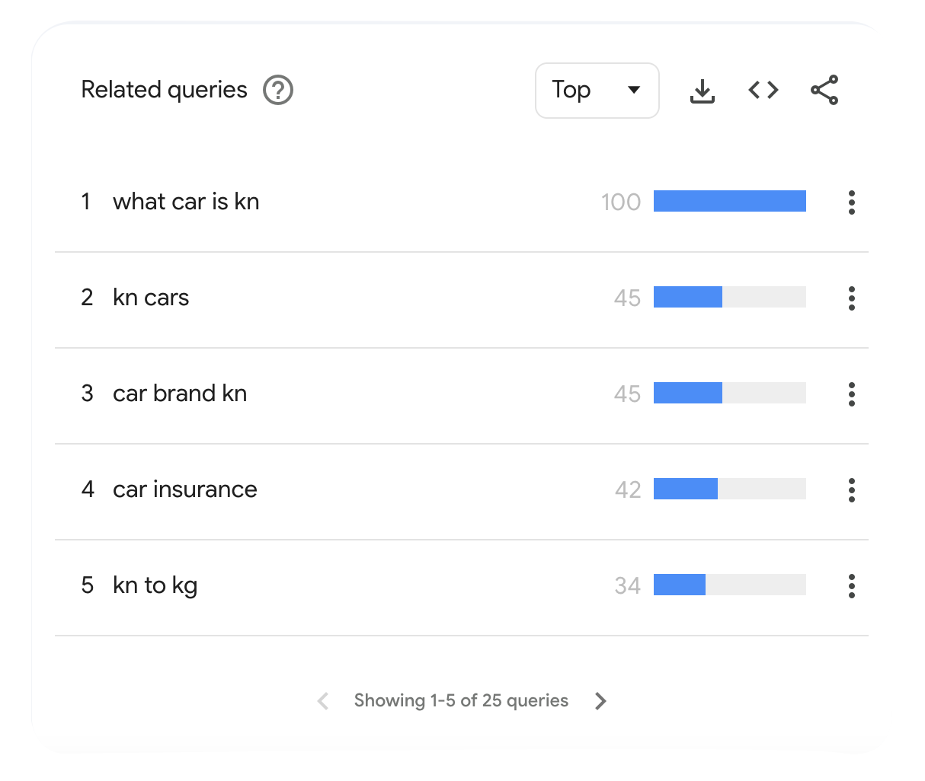Screen dimensions: 925x781
Task: Open the embed code icon
Action: pos(763,90)
